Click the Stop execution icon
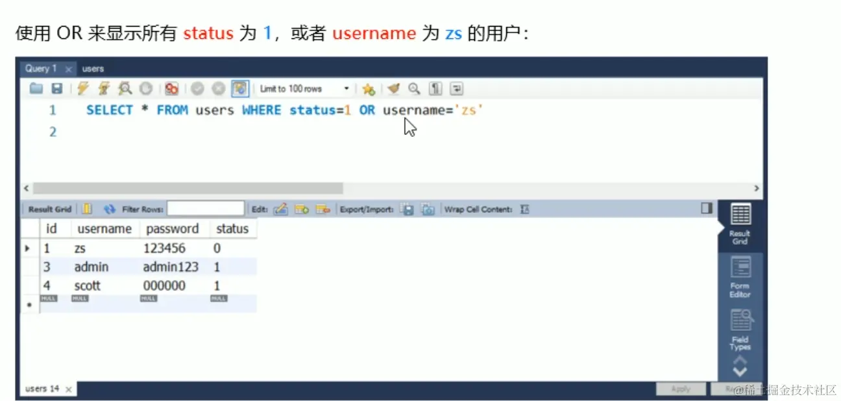 146,89
